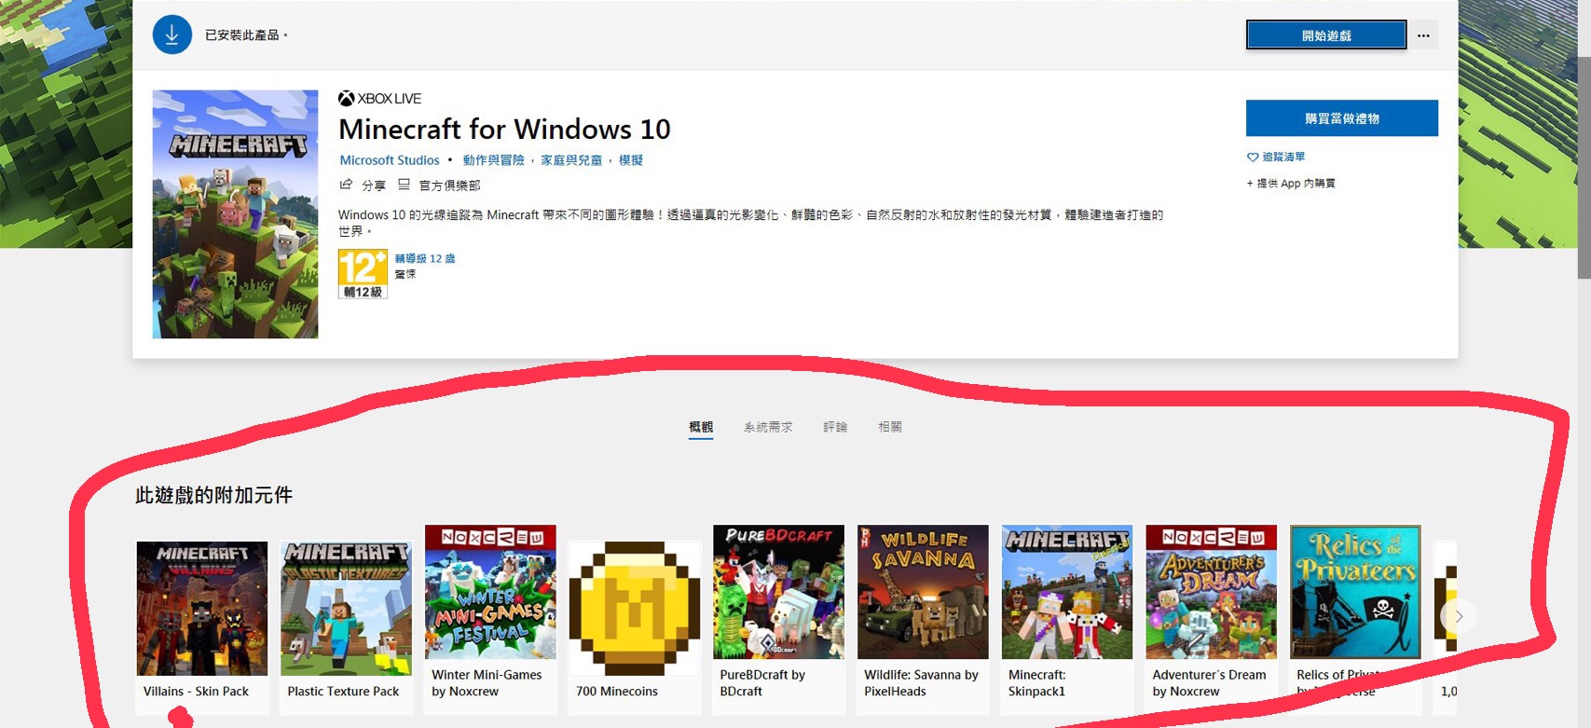This screenshot has width=1591, height=728.
Task: Click 'Winter Mini-Games by Noxcrew' title
Action: click(487, 683)
